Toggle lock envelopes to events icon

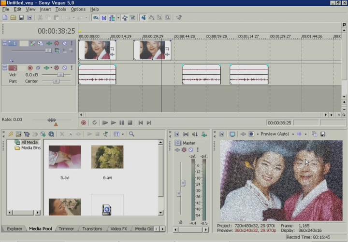tap(125, 17)
